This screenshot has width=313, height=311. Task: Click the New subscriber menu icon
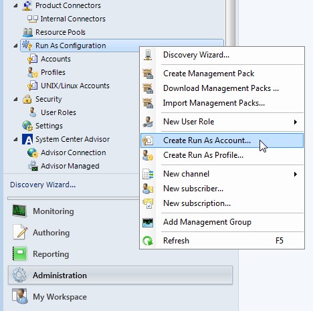[148, 189]
